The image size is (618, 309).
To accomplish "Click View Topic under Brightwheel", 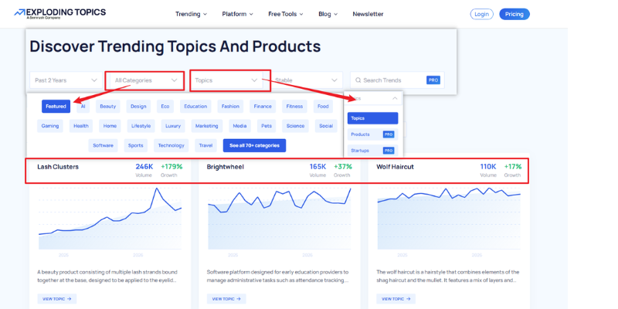I will click(226, 299).
